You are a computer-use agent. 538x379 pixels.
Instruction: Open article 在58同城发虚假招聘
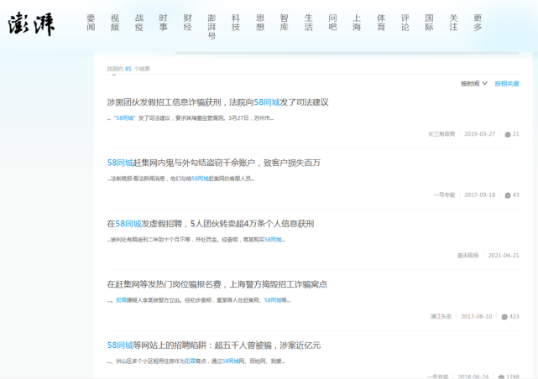point(211,224)
